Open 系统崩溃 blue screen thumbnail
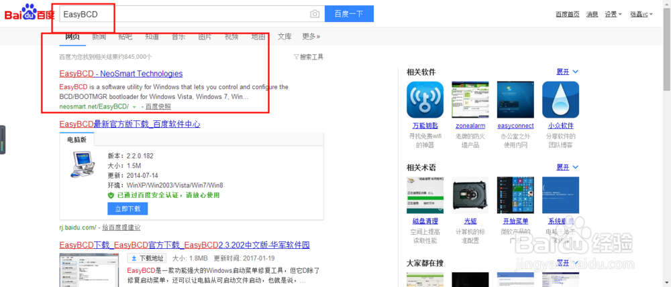The width and height of the screenshot is (671, 287). pyautogui.click(x=560, y=195)
